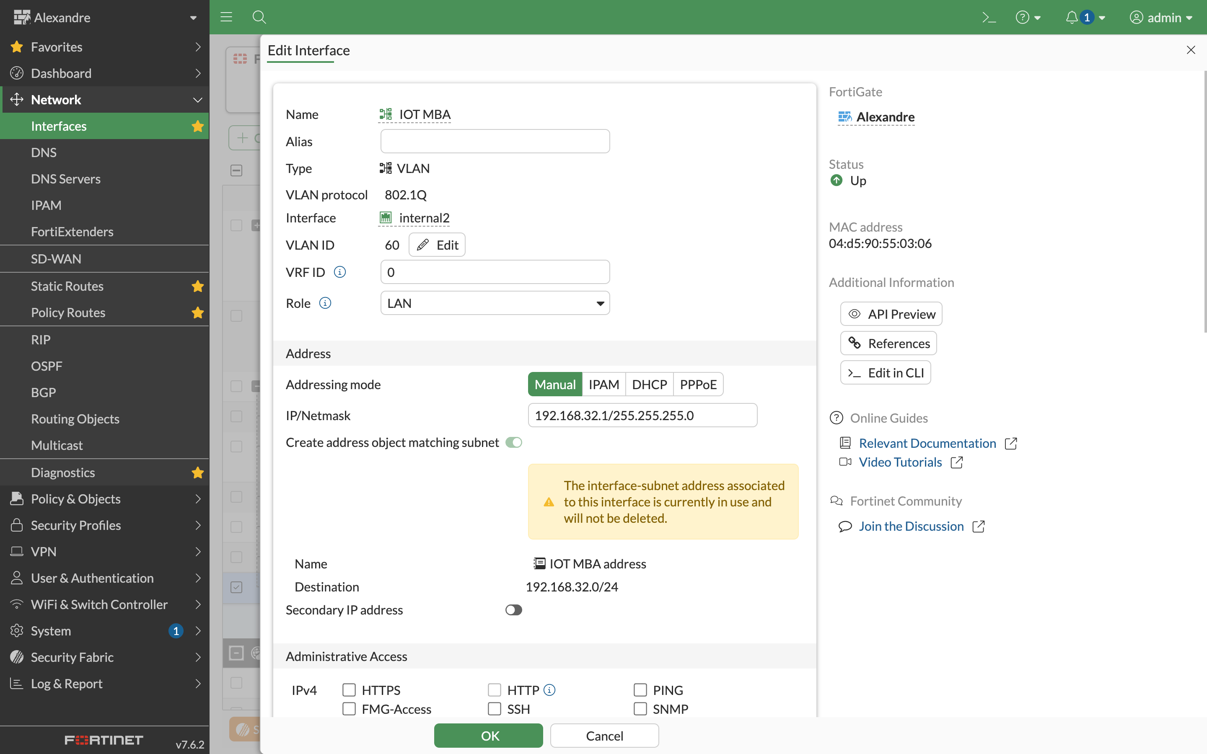The image size is (1207, 754).
Task: Open Static Routes in sidebar
Action: pyautogui.click(x=67, y=286)
